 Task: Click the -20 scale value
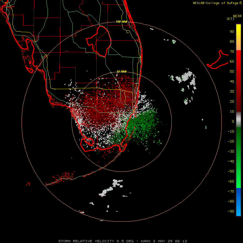[231, 141]
